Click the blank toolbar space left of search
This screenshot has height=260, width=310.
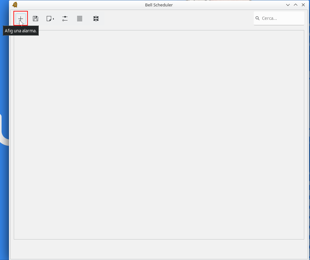(176, 19)
